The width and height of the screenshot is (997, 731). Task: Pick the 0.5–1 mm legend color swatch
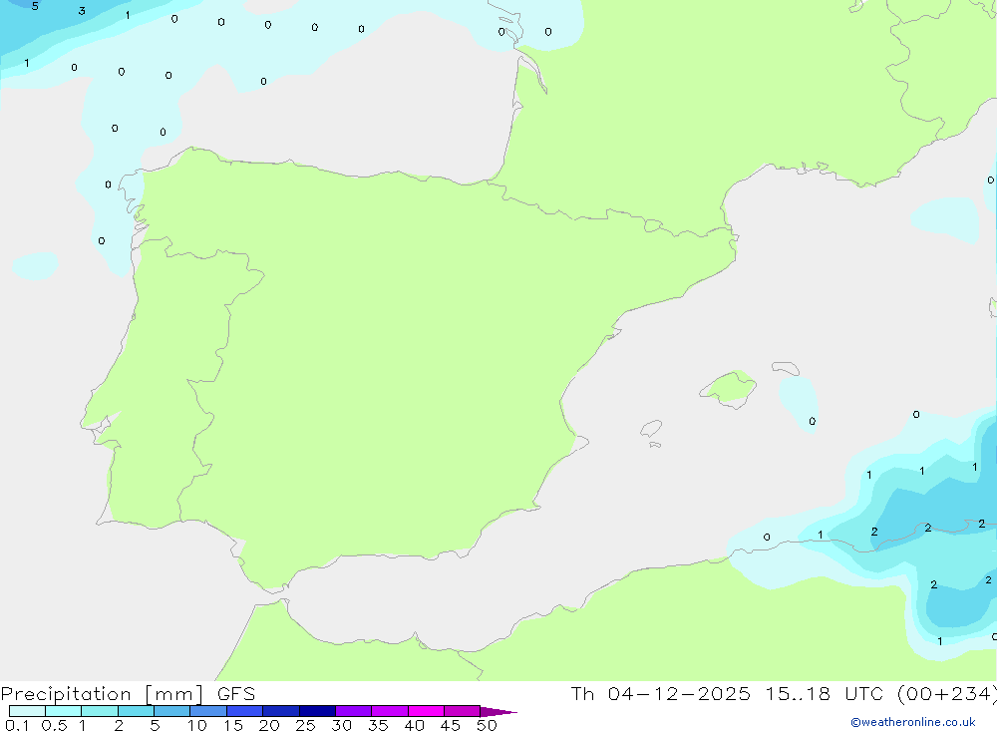(x=63, y=711)
